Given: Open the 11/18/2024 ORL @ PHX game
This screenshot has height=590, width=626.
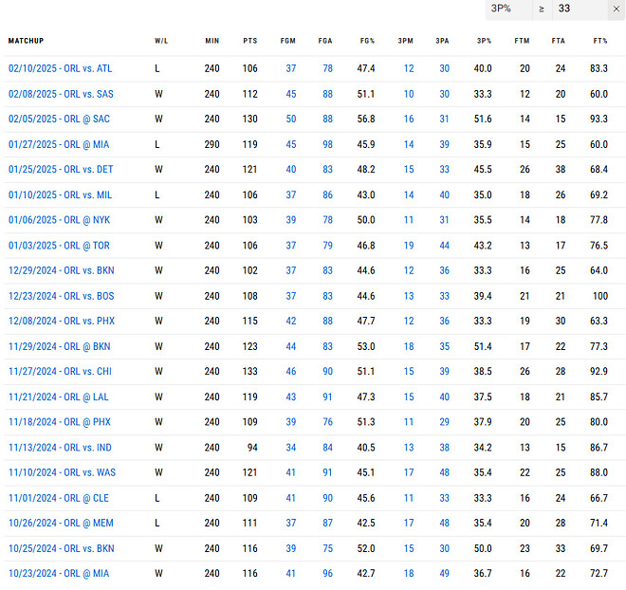Looking at the screenshot, I should (x=60, y=422).
